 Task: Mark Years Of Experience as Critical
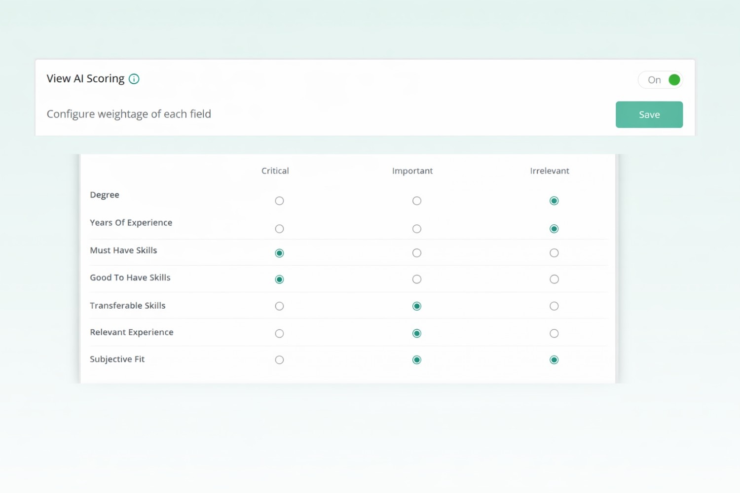click(x=279, y=228)
